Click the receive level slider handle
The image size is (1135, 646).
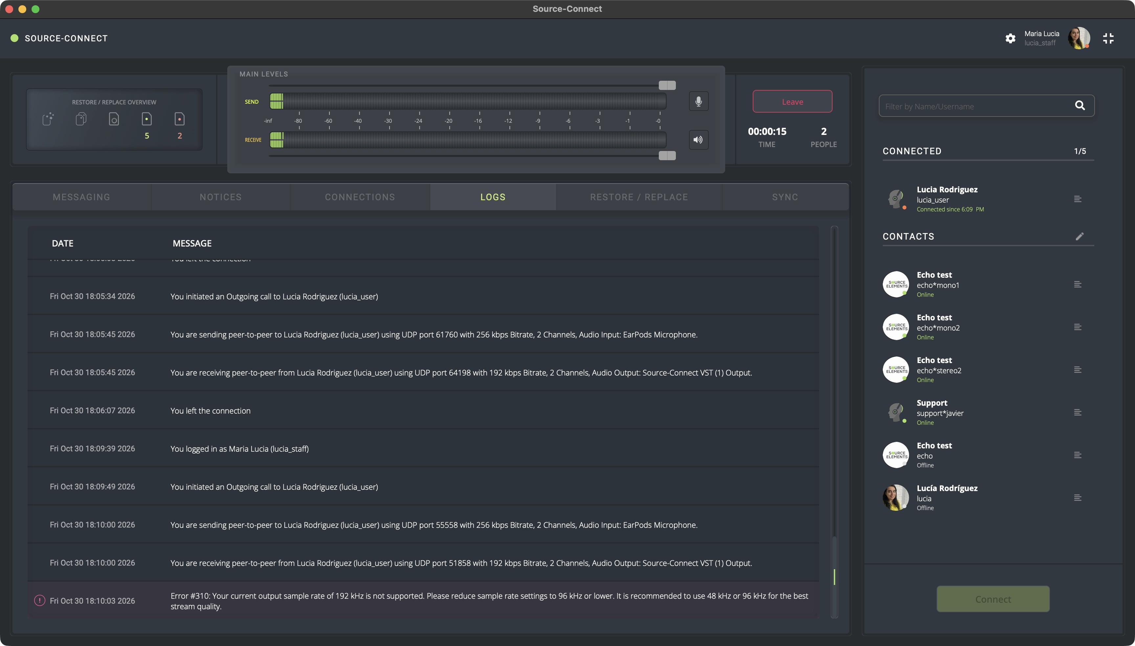pyautogui.click(x=667, y=155)
